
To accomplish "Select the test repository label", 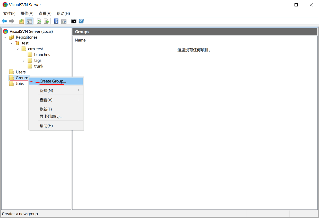I will click(25, 43).
